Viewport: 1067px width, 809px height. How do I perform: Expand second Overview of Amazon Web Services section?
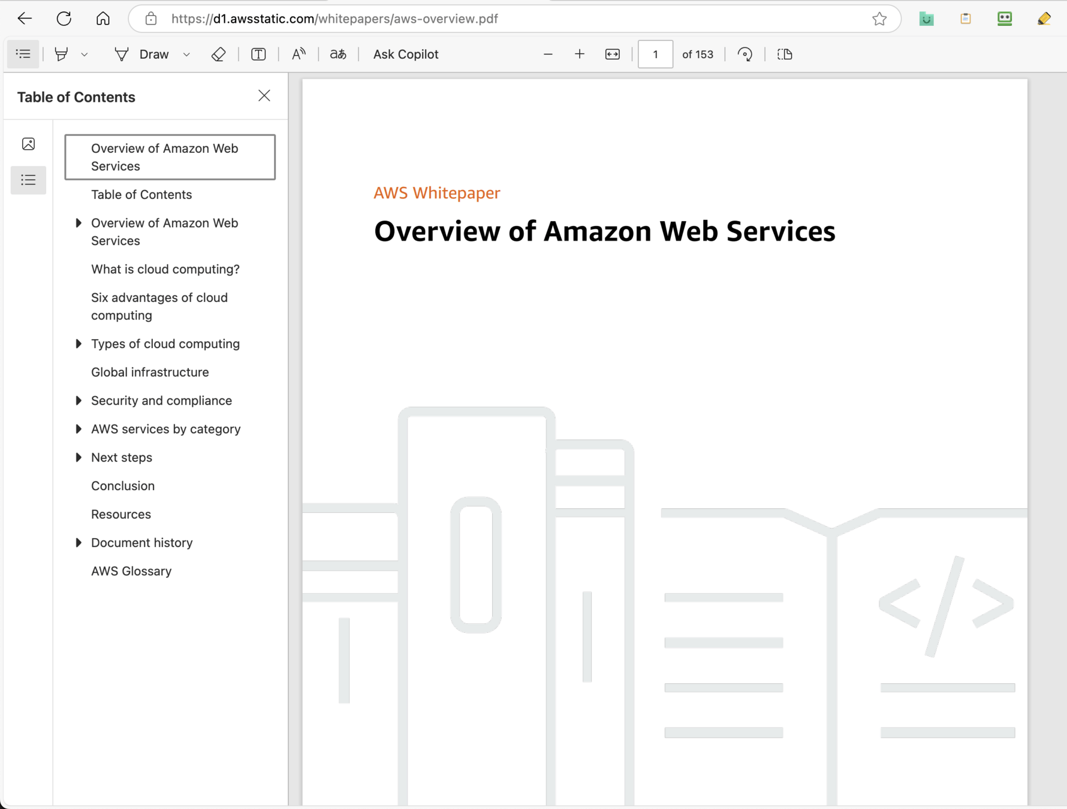(79, 223)
